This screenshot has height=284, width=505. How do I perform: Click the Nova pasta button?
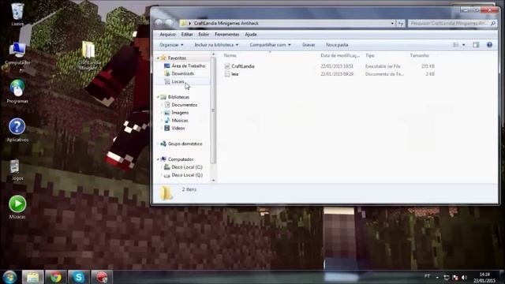point(337,45)
